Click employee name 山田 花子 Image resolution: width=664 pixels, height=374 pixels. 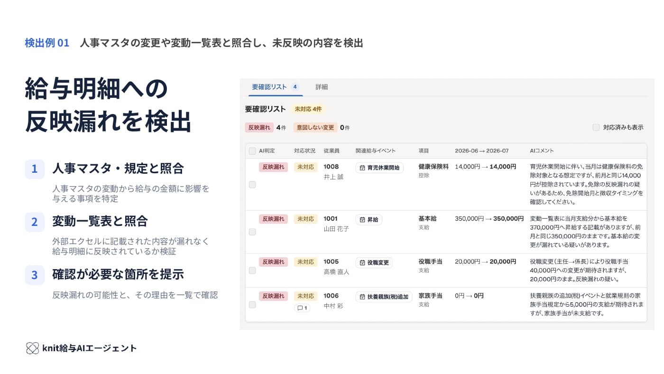click(x=336, y=229)
